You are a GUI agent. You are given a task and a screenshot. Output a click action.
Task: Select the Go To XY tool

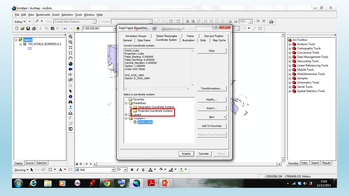coord(71,108)
